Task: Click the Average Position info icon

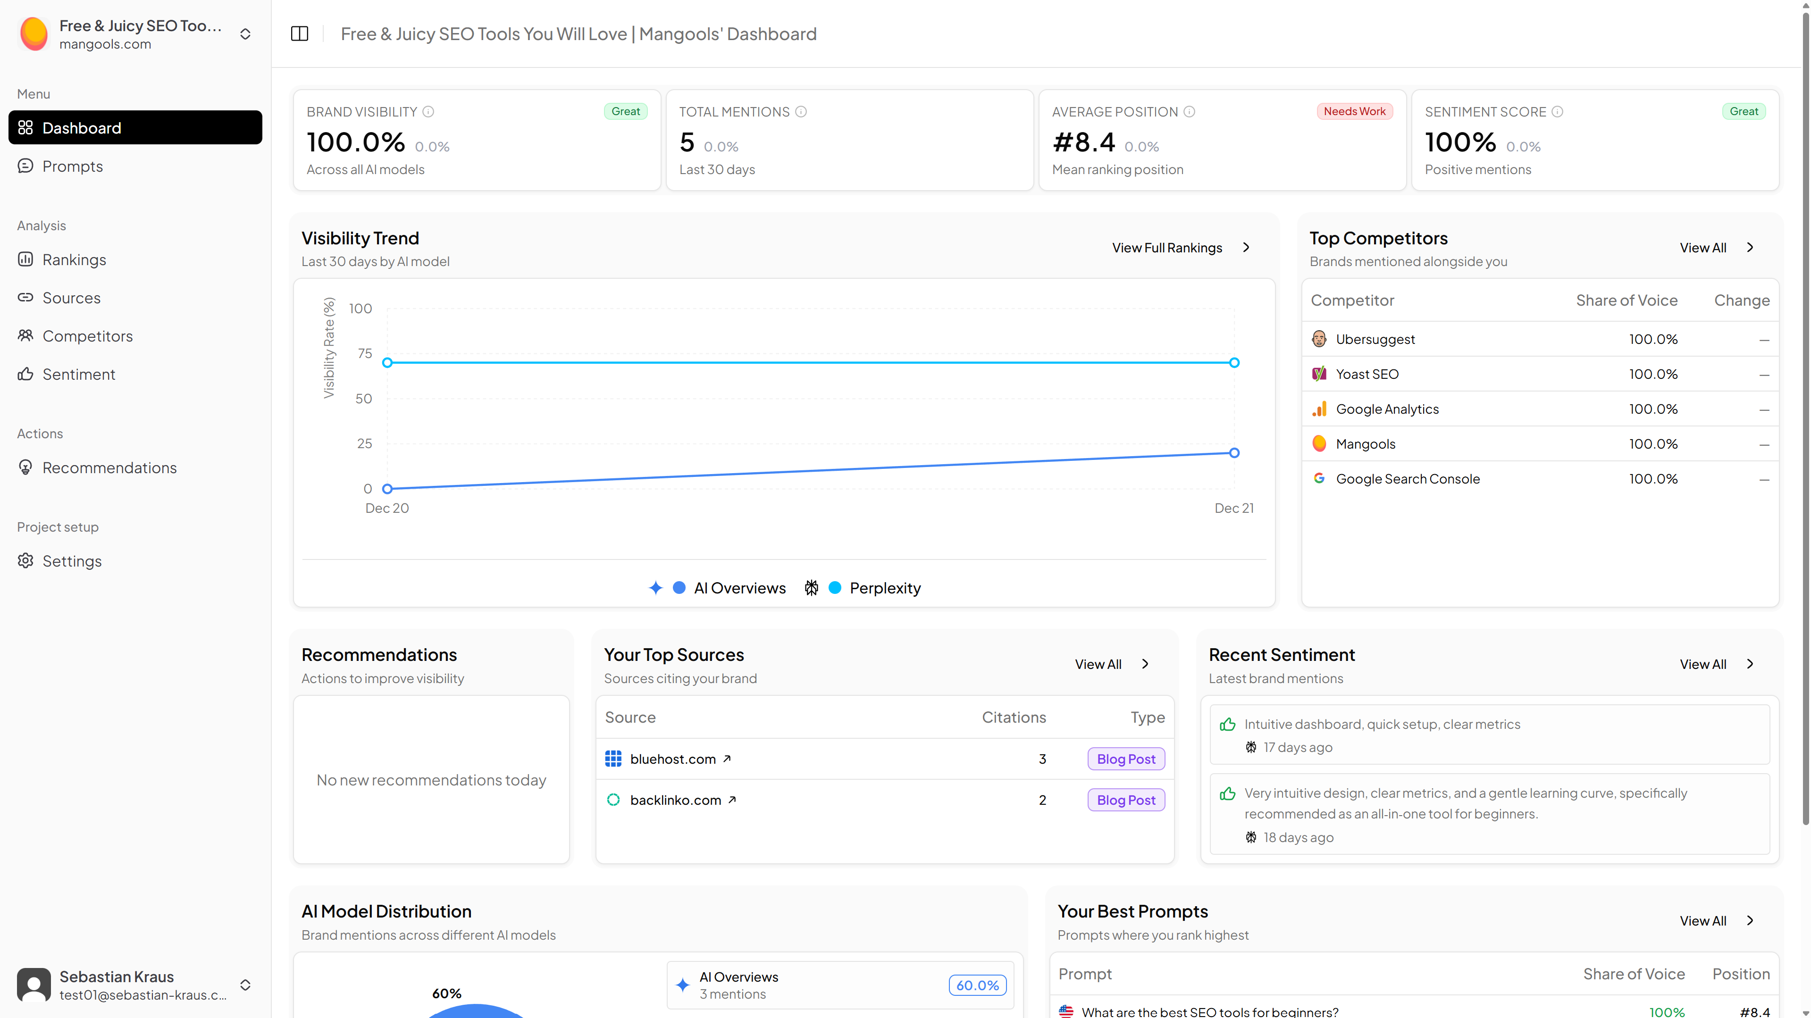Action: (x=1189, y=112)
